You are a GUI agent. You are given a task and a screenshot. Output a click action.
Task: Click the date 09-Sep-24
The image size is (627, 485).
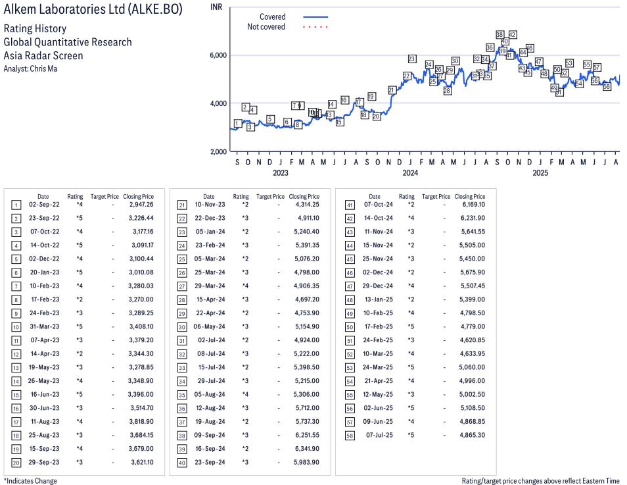click(210, 436)
